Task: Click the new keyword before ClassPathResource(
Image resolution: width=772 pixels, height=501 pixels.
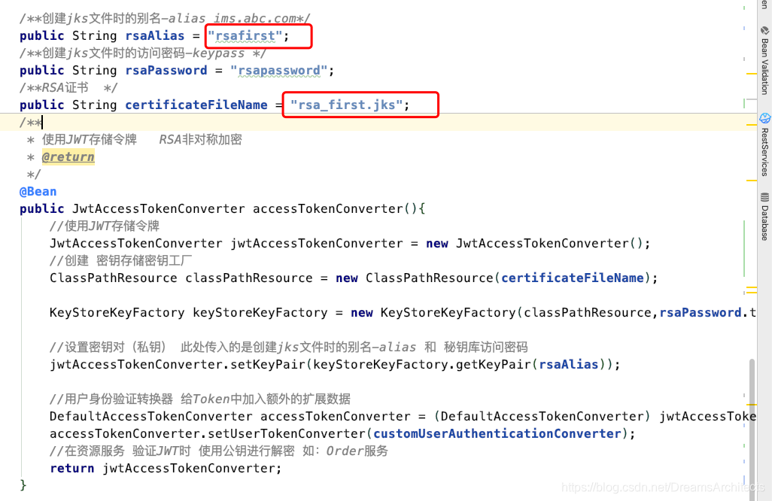Action: click(347, 278)
